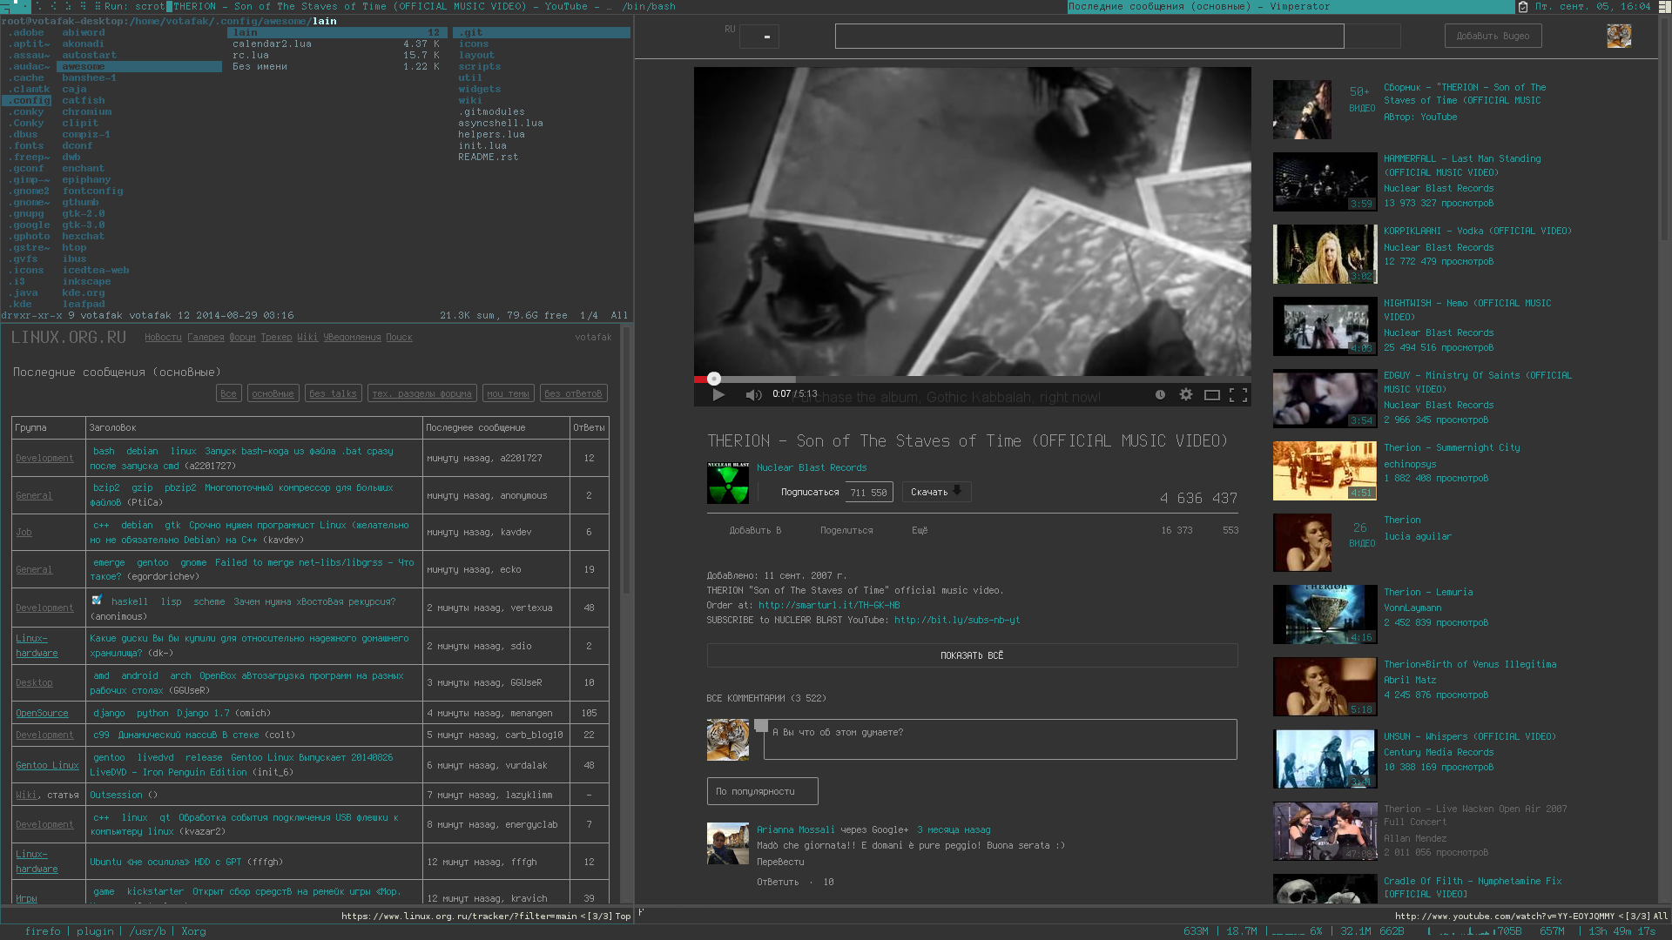
Task: Open EDGUY Ministry Of Saints title link
Action: click(1478, 382)
